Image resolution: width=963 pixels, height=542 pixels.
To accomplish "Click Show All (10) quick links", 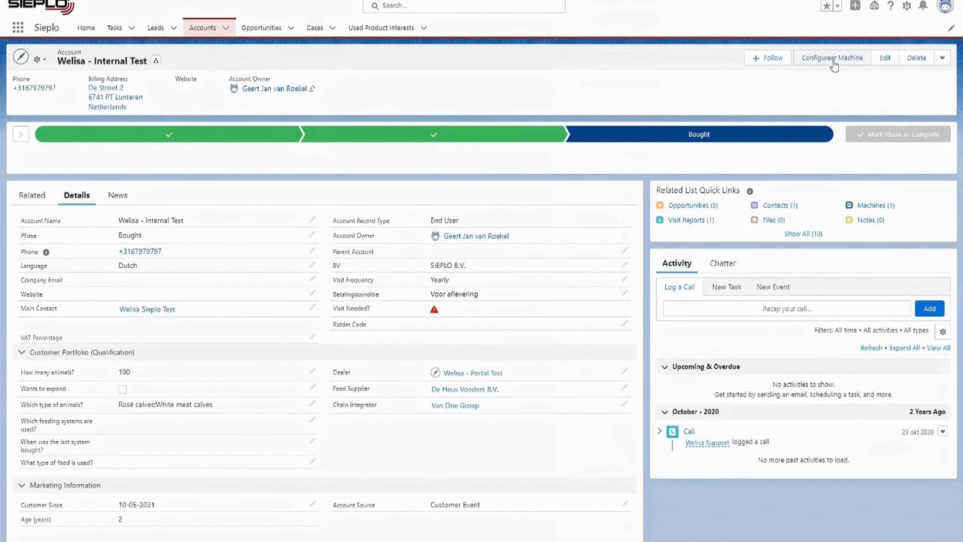I will point(803,234).
